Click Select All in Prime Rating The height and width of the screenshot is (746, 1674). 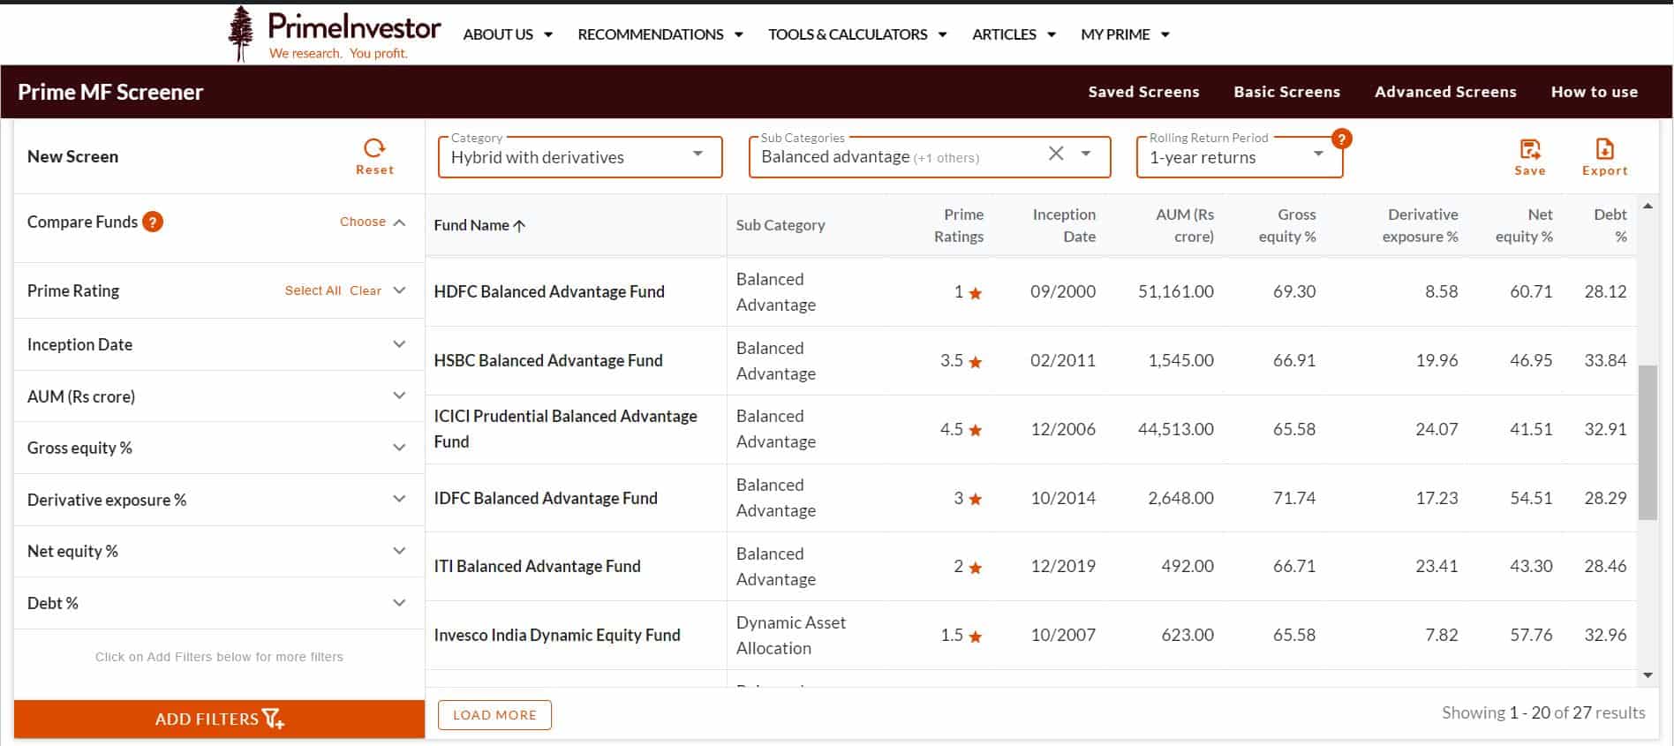click(313, 290)
